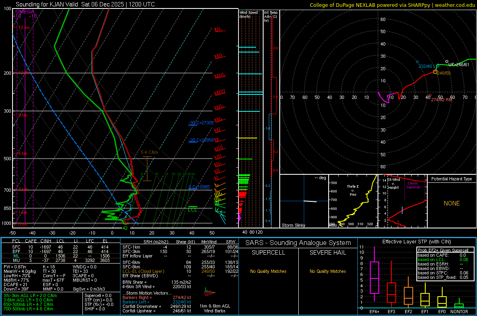Click the Effective Layer STP (with CIN) title
Image resolution: width=477 pixels, height=316 pixels.
coord(416,242)
